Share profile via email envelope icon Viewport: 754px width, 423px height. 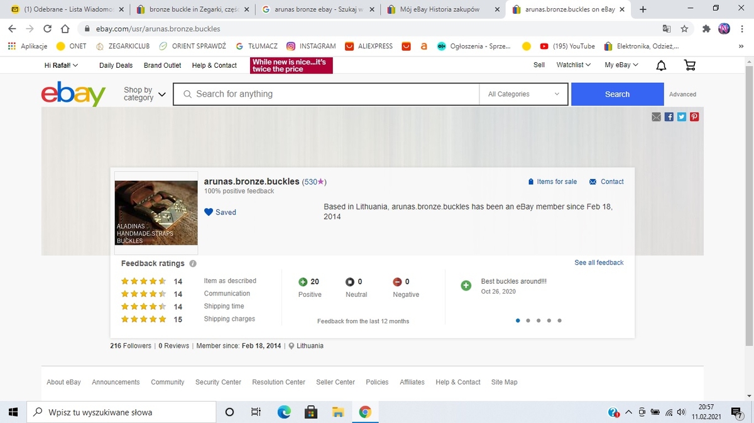657,117
